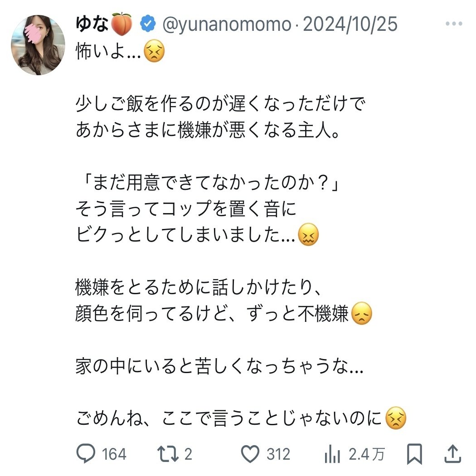Bookmark this post
The height and width of the screenshot is (476, 476).
pos(415,454)
